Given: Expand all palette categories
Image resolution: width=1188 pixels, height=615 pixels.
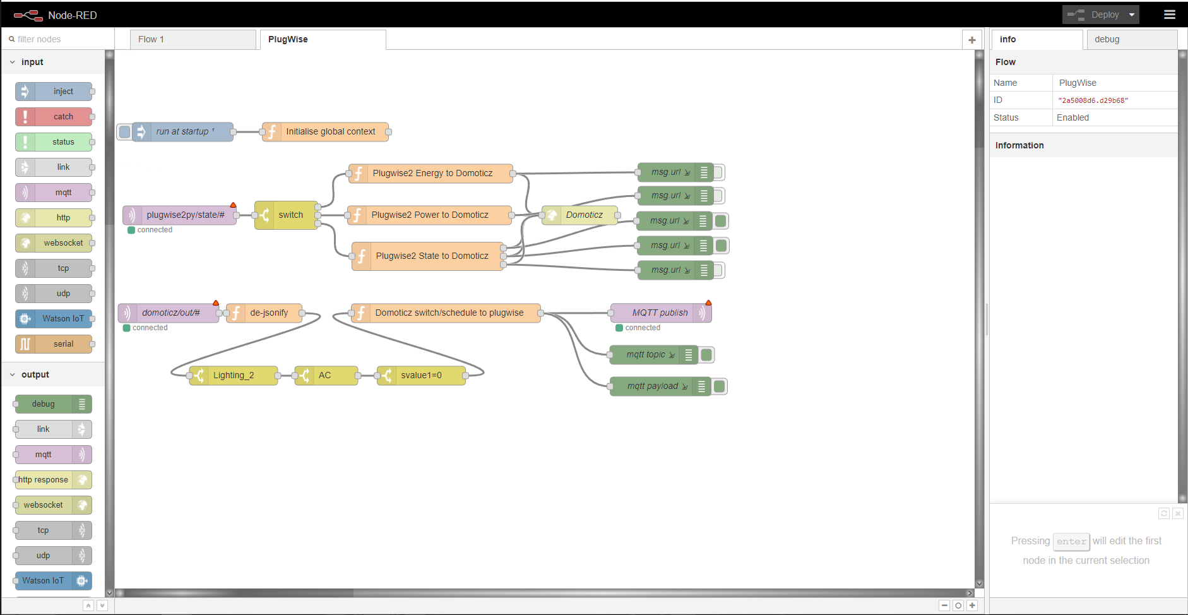Looking at the screenshot, I should (x=102, y=606).
